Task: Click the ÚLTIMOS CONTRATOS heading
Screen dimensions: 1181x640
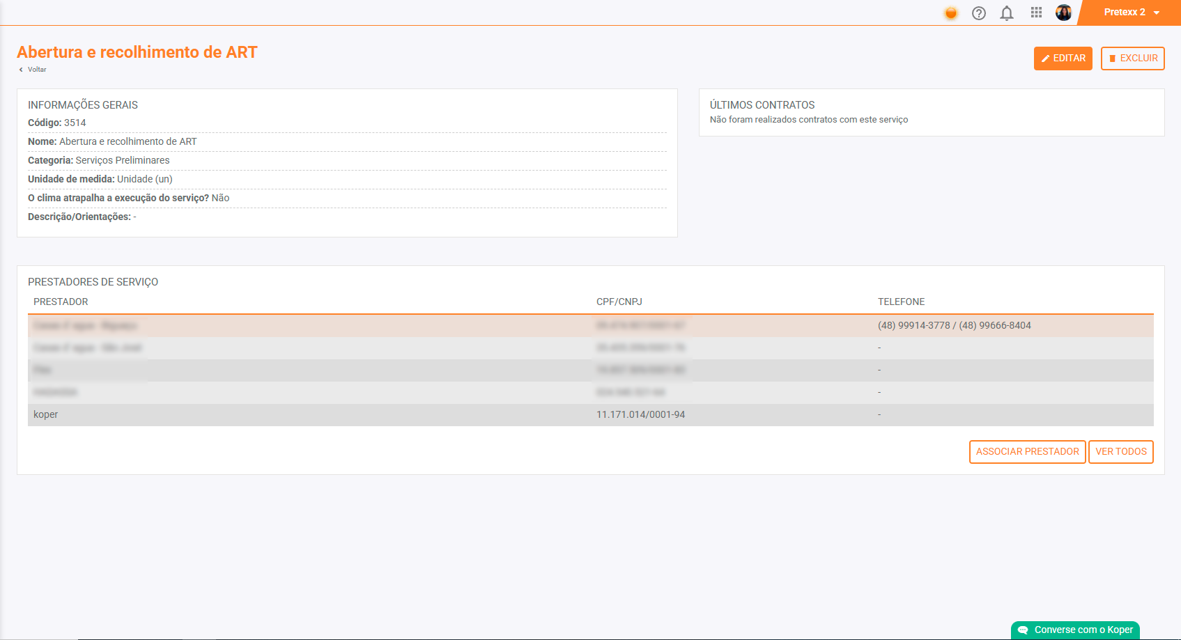Action: click(x=762, y=105)
